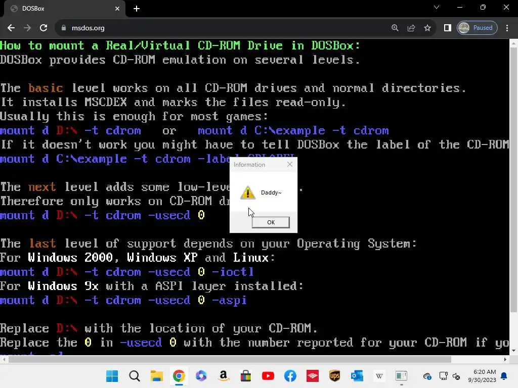The height and width of the screenshot is (388, 518).
Task: Bookmark this tab with the star icon
Action: click(427, 28)
